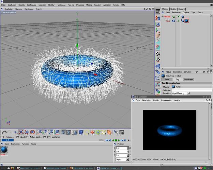Switch to the Content tab
The image size is (213, 170).
click(181, 9)
